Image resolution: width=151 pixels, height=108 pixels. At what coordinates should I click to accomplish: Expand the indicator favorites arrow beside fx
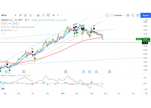[34, 15]
